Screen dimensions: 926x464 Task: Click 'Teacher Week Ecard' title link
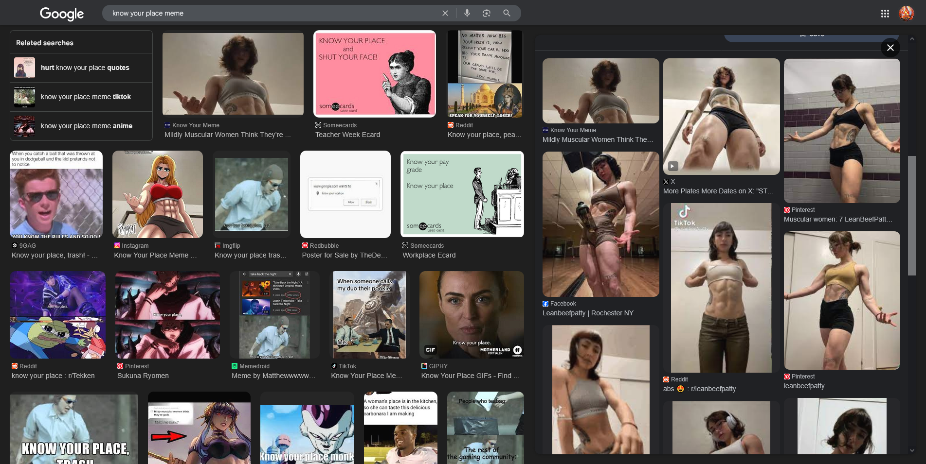click(x=348, y=135)
